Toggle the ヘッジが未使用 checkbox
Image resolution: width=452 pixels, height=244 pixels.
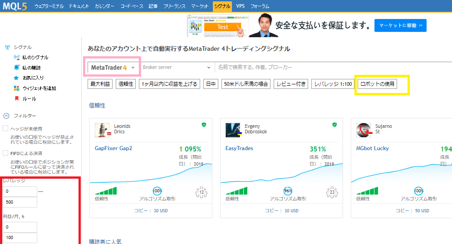tap(5, 128)
